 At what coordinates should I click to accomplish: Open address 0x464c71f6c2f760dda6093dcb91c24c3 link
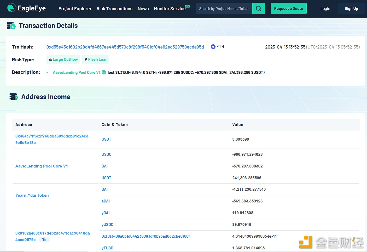point(52,139)
